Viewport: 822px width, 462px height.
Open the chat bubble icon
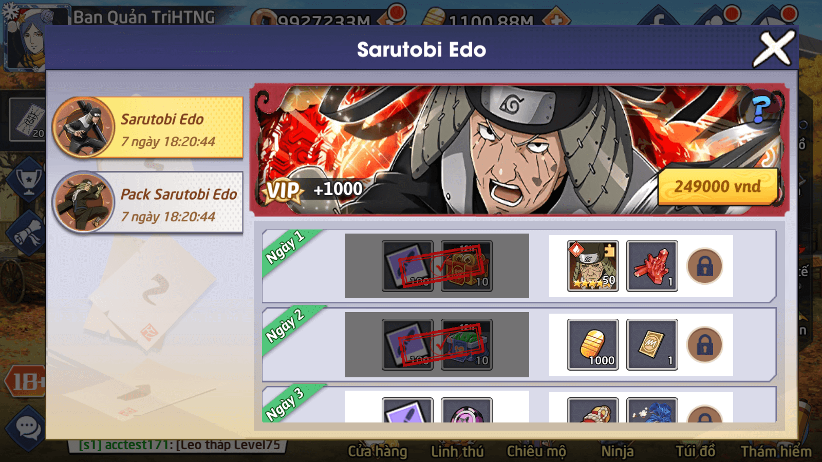click(27, 428)
